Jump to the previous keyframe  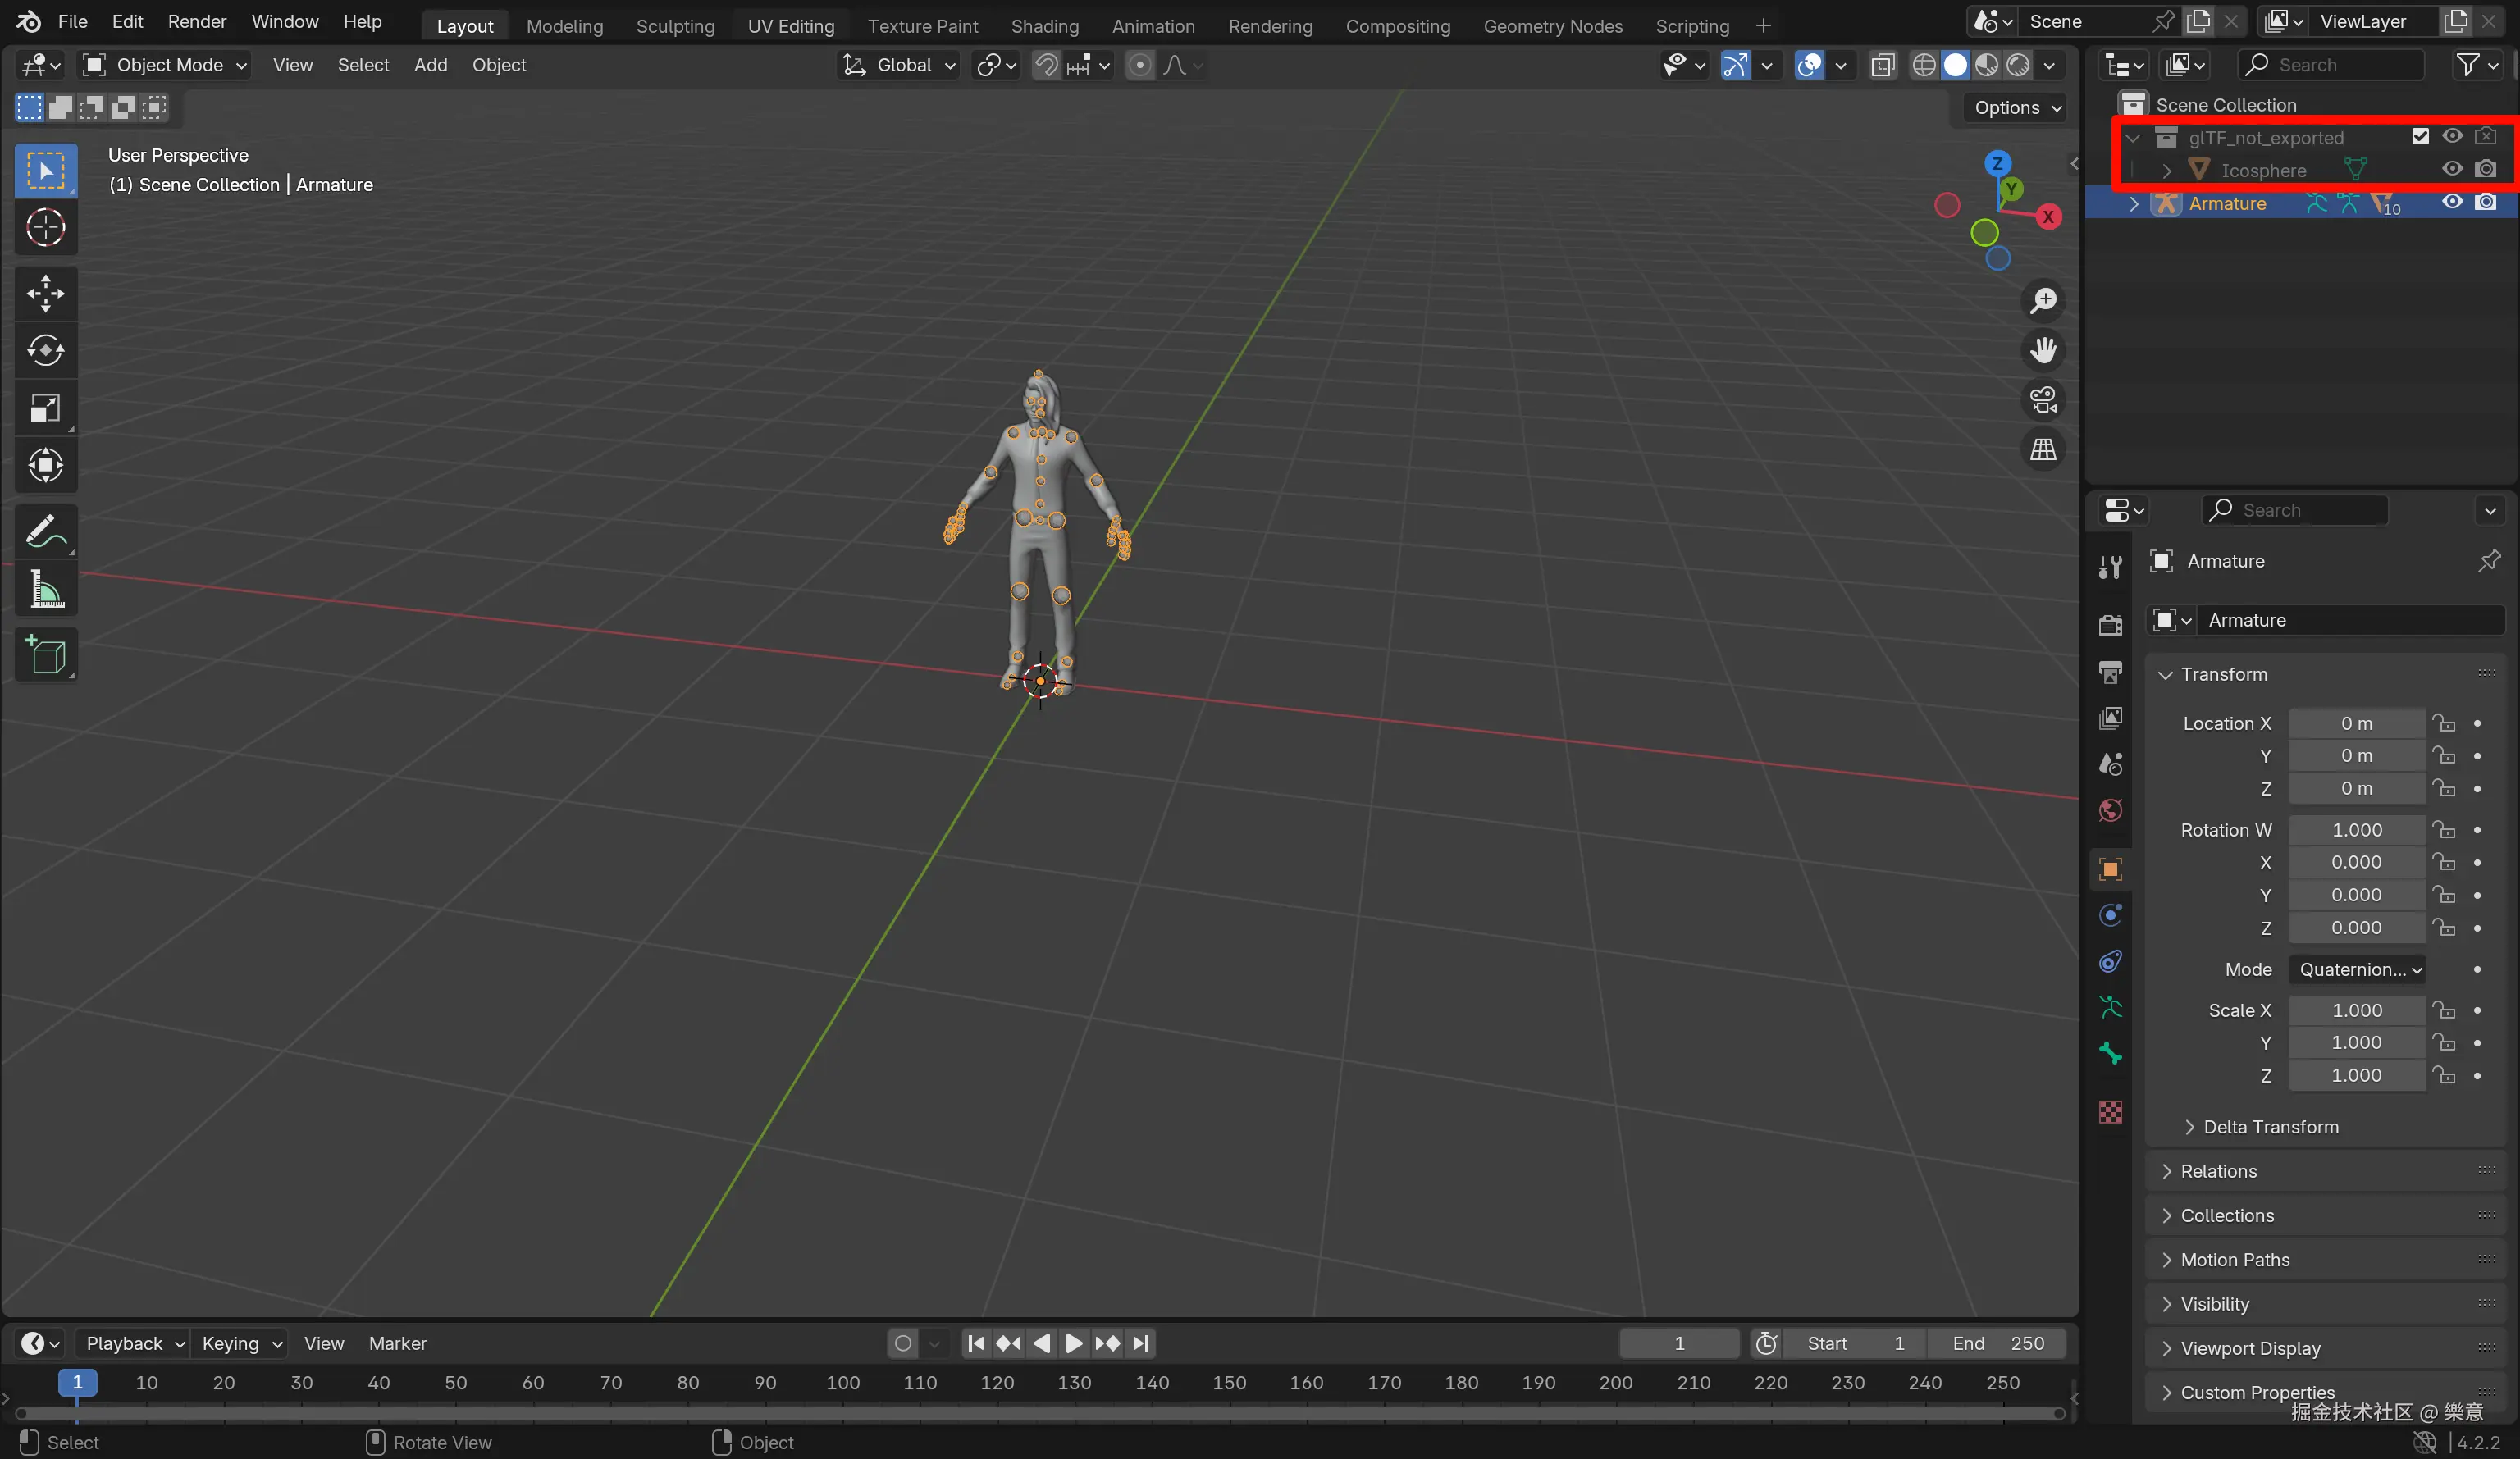click(1009, 1343)
